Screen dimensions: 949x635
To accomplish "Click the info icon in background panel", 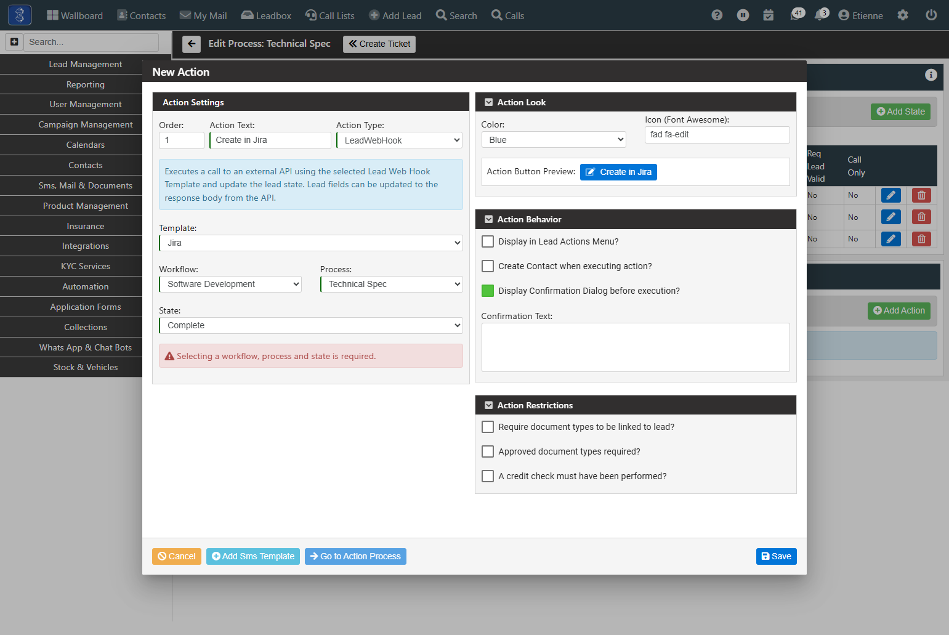I will click(931, 75).
